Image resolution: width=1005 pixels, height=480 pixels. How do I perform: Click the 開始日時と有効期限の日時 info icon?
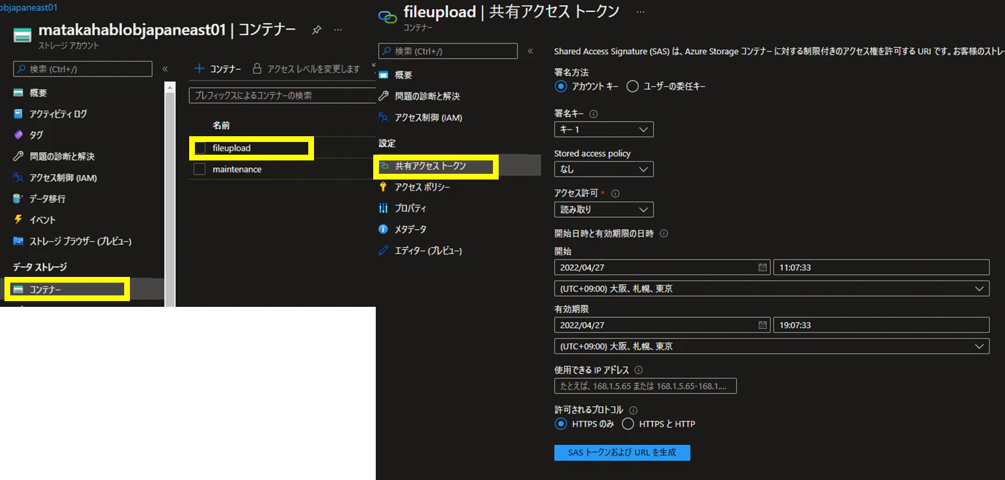pyautogui.click(x=664, y=234)
